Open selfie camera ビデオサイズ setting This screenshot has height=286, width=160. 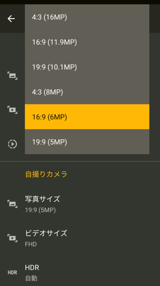(80, 238)
